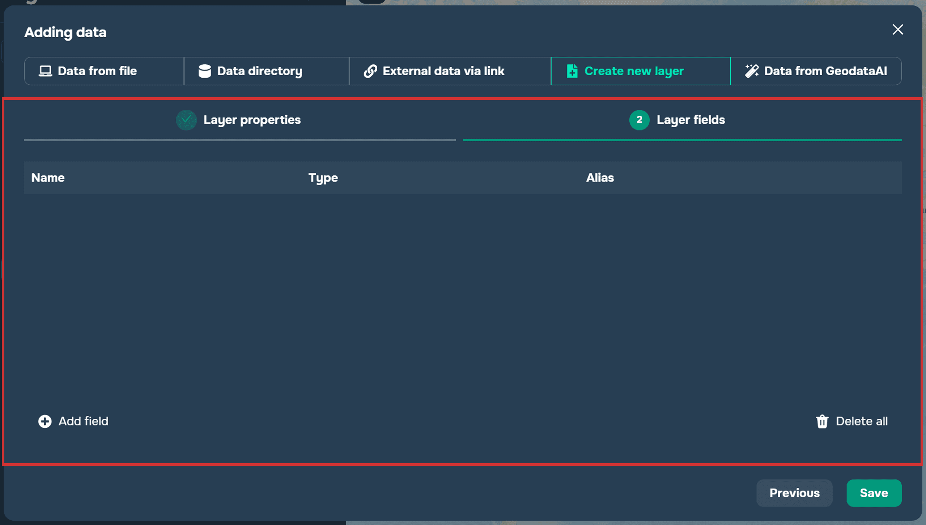Switch to the Data directory tab
The image size is (926, 525).
pos(267,71)
